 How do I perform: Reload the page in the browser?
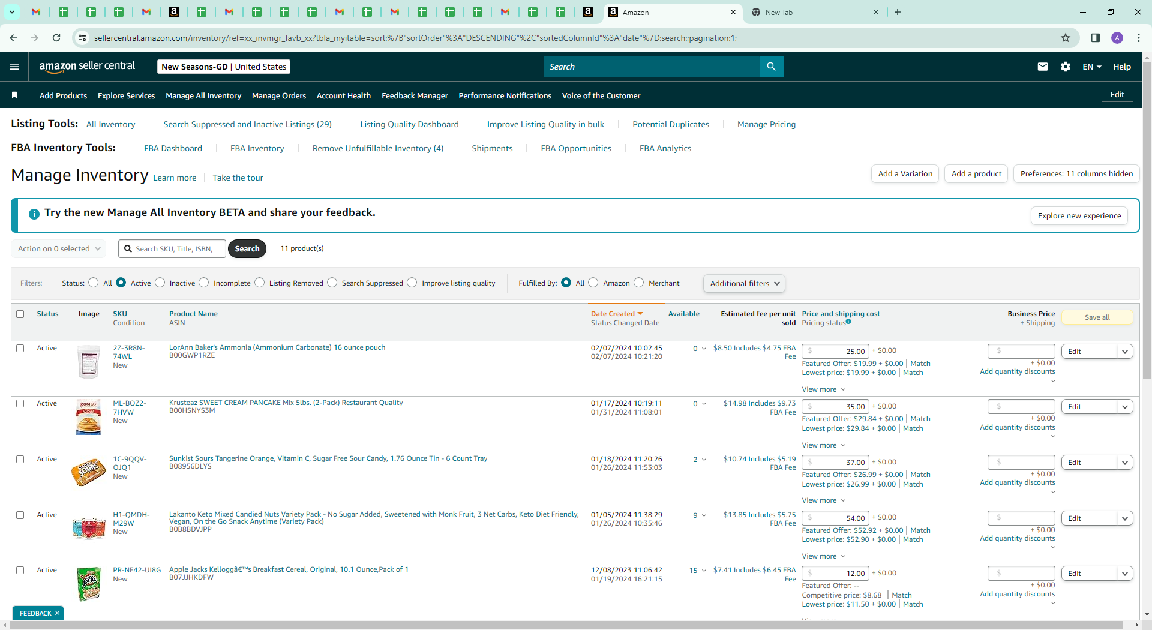click(x=56, y=38)
